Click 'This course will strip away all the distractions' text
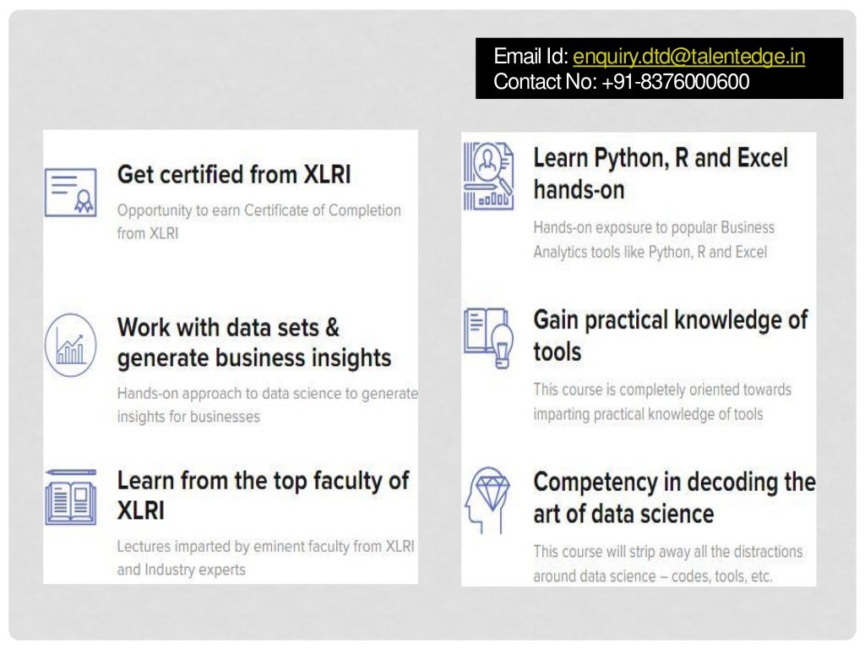Image resolution: width=865 pixels, height=649 pixels. pyautogui.click(x=667, y=564)
